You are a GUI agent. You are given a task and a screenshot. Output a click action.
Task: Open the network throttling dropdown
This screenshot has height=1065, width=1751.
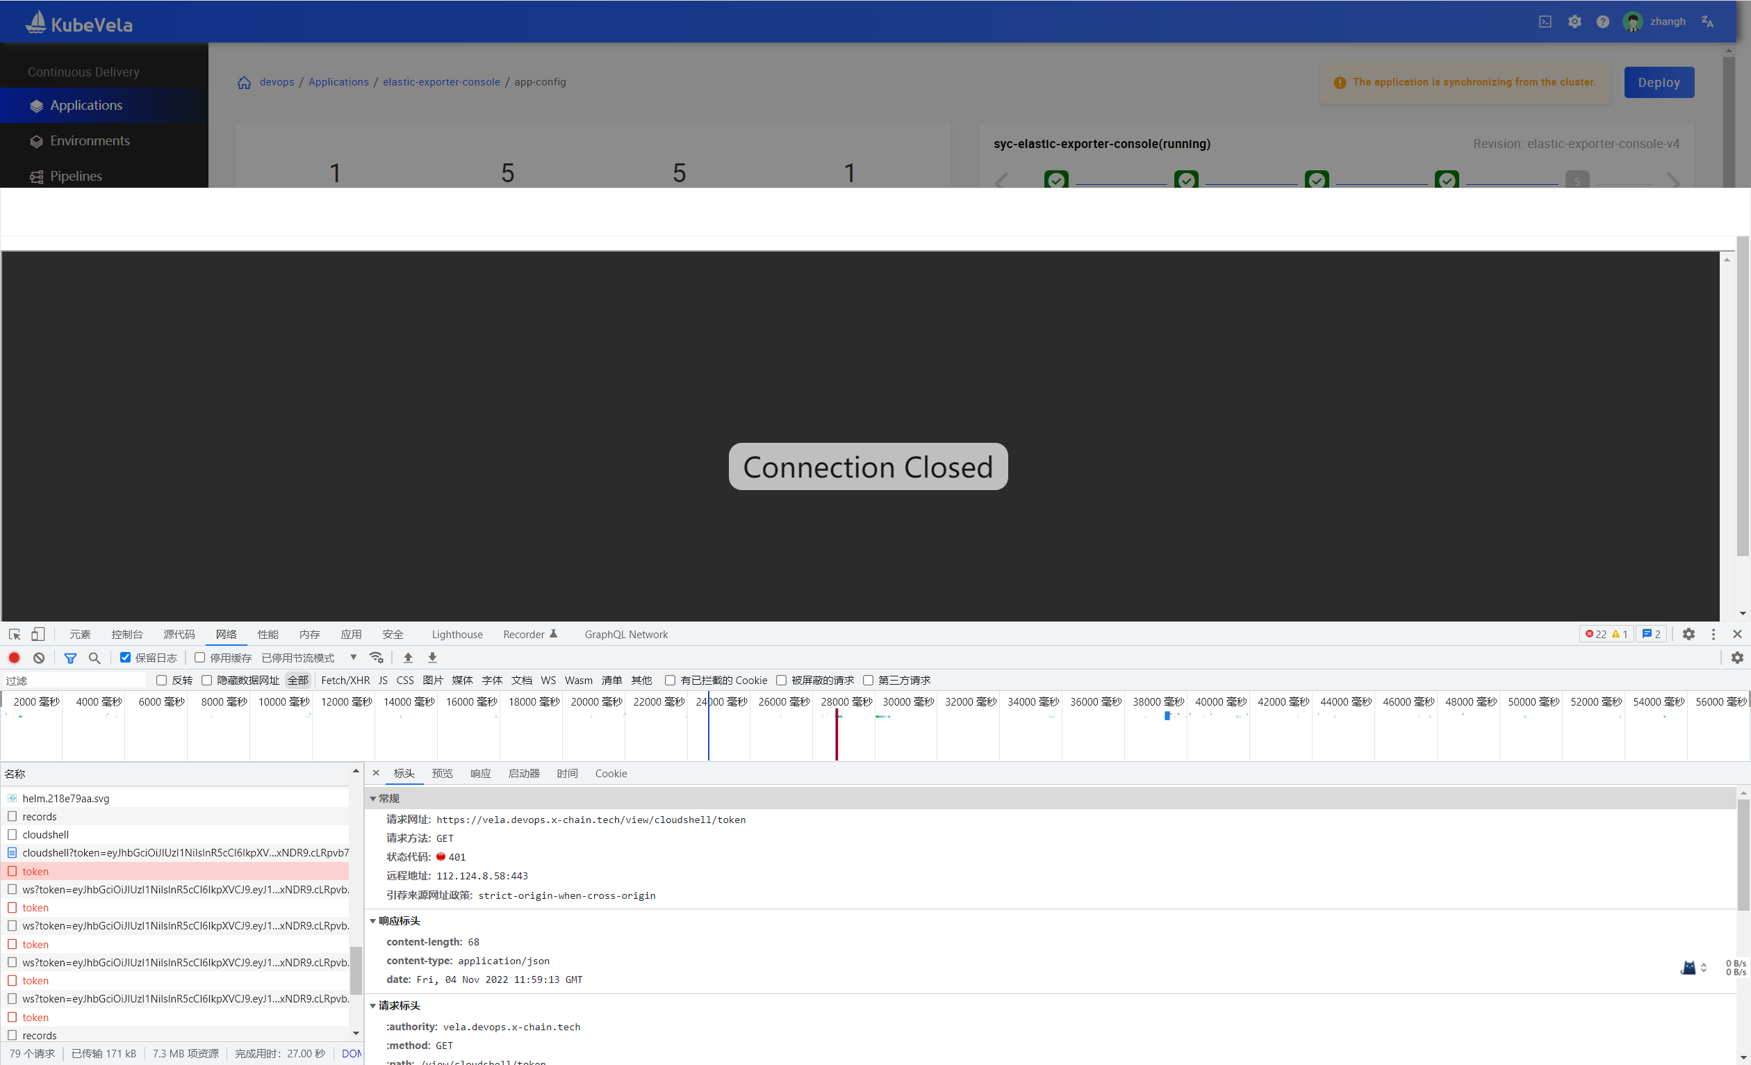coord(353,658)
